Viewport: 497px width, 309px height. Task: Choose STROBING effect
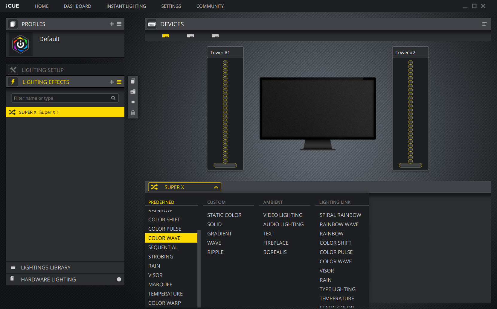pos(161,257)
